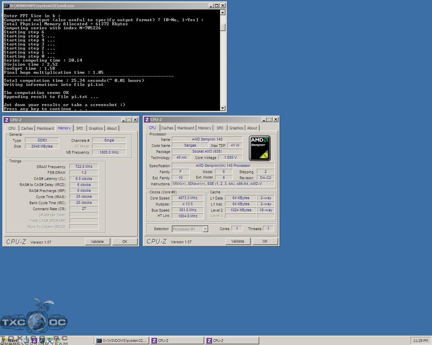
Task: Click OK in Memory CPU-Z window
Action: (x=125, y=242)
